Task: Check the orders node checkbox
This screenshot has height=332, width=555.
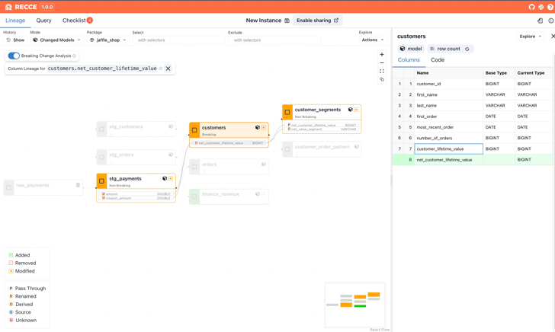Action: [194, 167]
